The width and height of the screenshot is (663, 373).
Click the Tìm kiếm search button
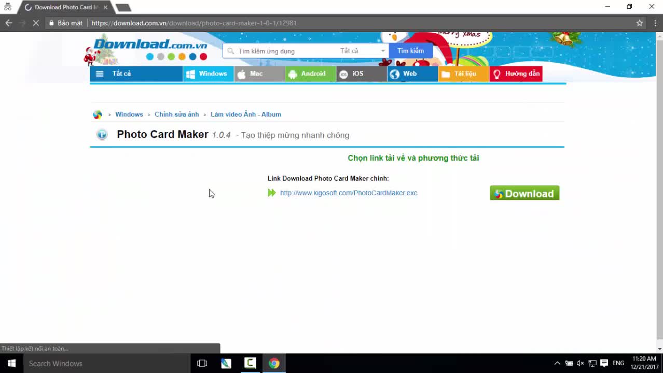pos(411,51)
